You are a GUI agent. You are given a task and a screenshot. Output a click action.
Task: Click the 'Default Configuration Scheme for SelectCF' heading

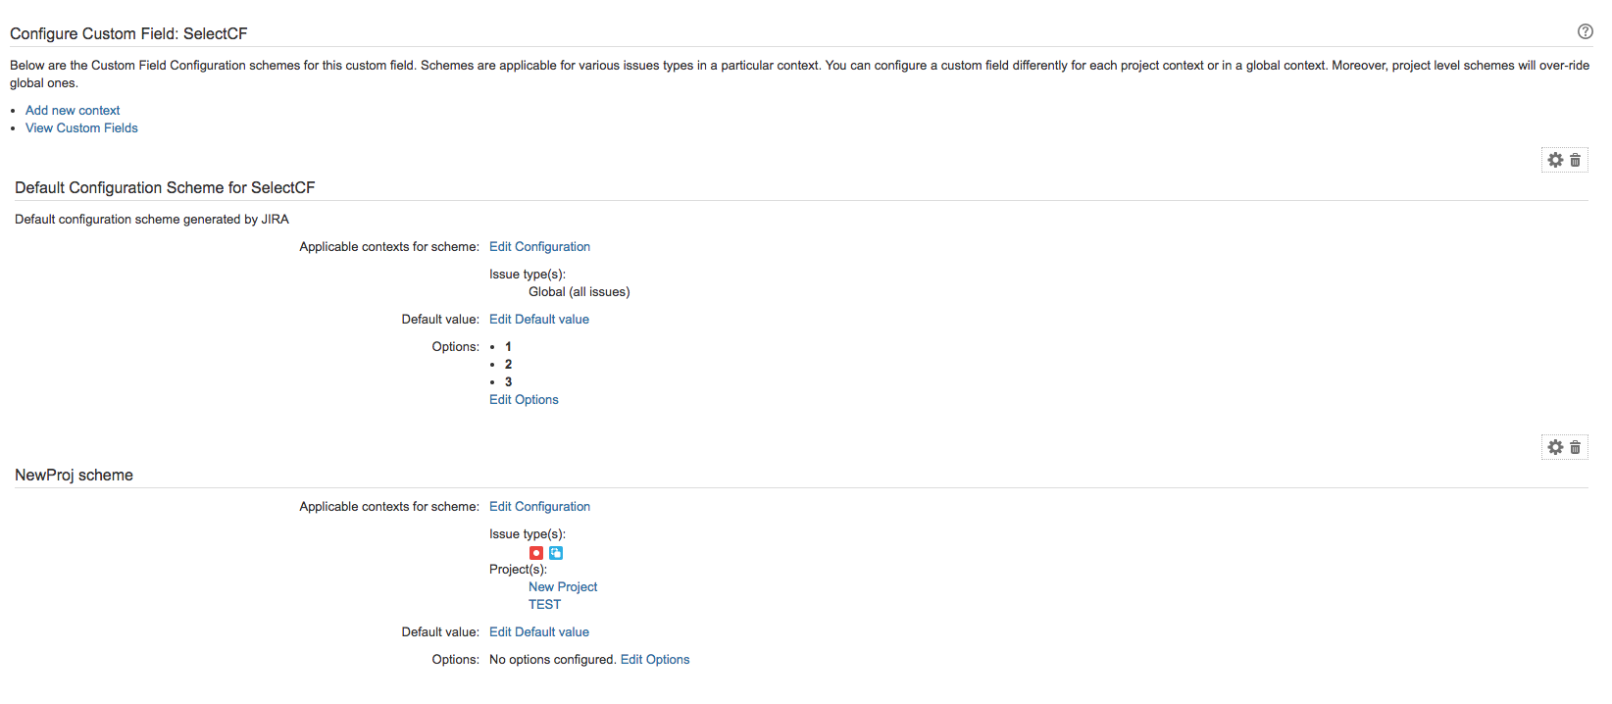click(x=165, y=188)
